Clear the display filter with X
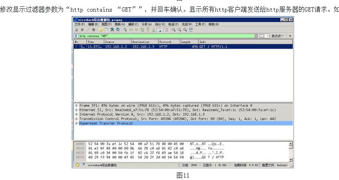 coord(256,36)
